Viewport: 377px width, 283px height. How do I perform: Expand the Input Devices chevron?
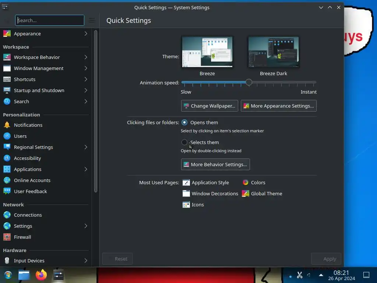(85, 261)
